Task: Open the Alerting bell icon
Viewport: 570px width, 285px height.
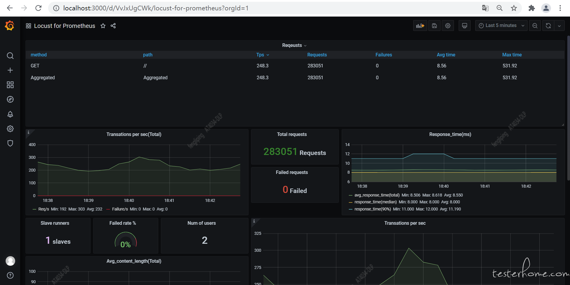Action: (x=10, y=114)
